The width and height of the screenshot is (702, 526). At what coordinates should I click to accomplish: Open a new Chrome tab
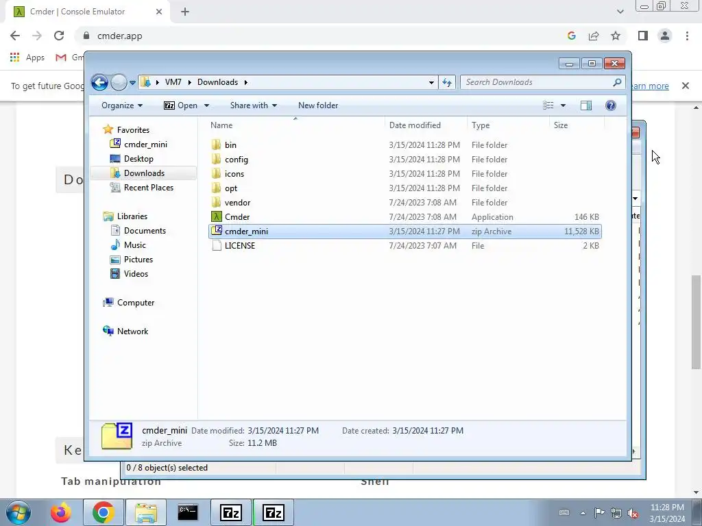click(185, 12)
